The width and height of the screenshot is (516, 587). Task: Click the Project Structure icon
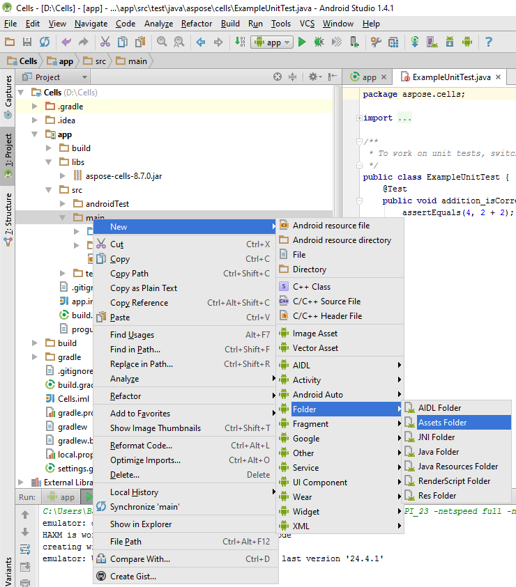coord(393,42)
